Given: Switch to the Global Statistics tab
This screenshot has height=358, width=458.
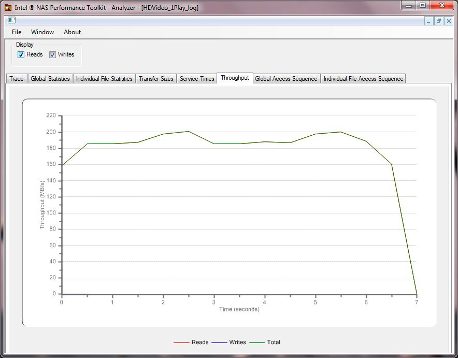Looking at the screenshot, I should pos(50,79).
